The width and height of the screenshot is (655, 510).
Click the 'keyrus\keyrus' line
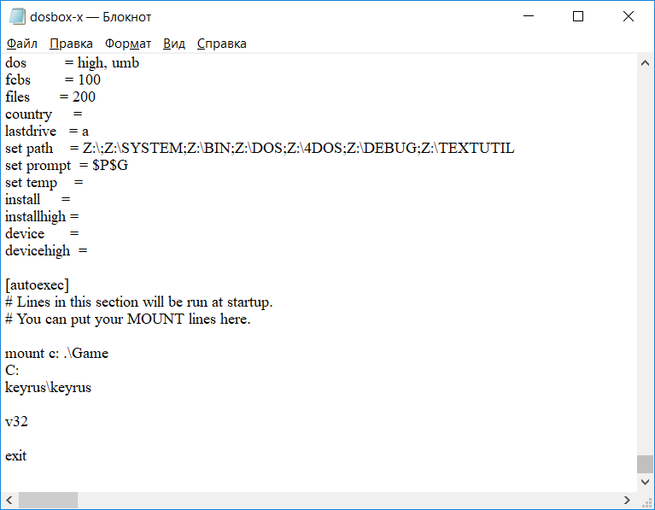[48, 388]
